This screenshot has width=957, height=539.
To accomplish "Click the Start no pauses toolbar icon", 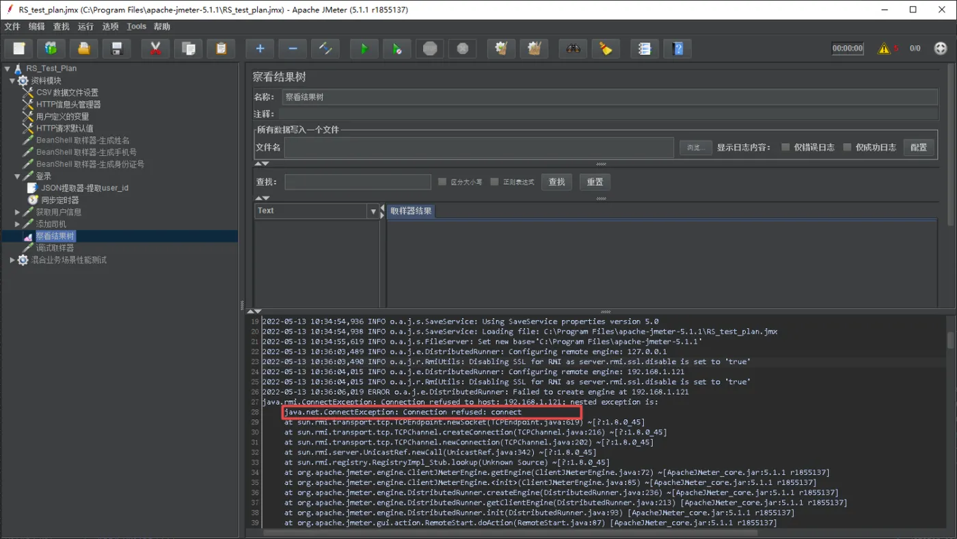I will click(396, 49).
